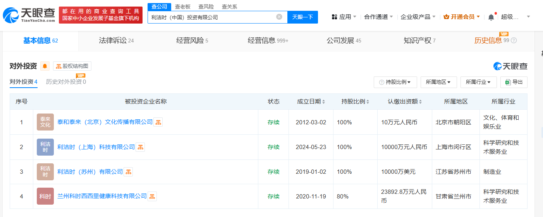Click the red promotional banner
Image resolution: width=543 pixels, height=217 pixels.
click(101, 15)
